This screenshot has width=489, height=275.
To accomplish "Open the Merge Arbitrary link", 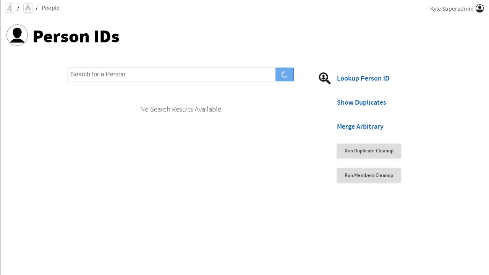I will point(360,126).
